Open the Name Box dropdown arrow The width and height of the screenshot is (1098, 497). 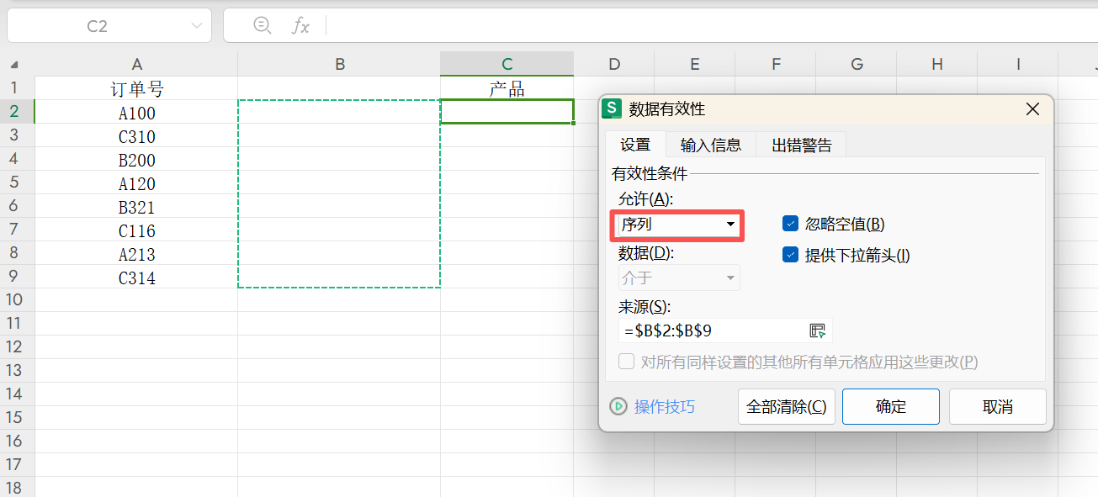195,24
